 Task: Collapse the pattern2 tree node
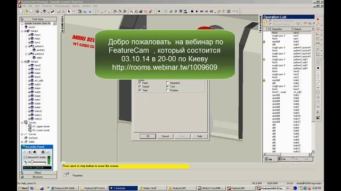click(x=26, y=54)
